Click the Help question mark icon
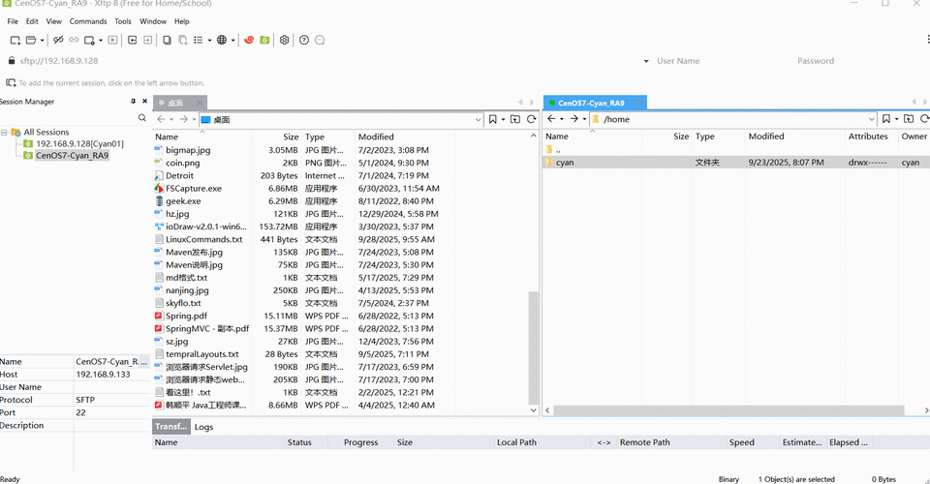This screenshot has width=930, height=484. (x=304, y=40)
